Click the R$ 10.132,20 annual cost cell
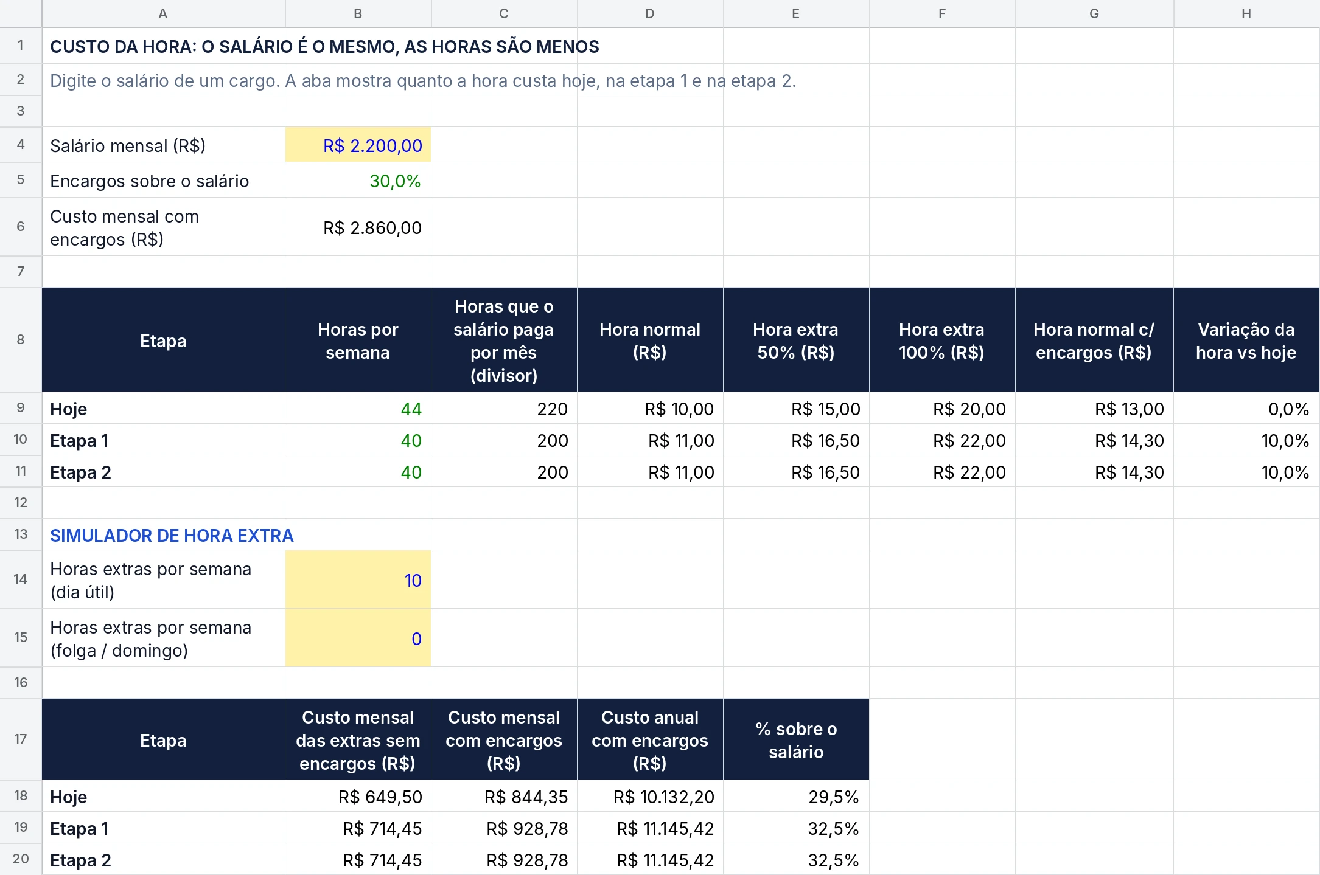 pos(650,796)
